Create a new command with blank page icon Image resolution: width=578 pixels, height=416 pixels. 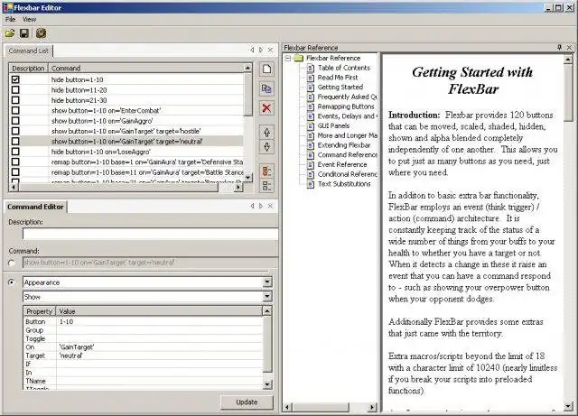(x=266, y=69)
